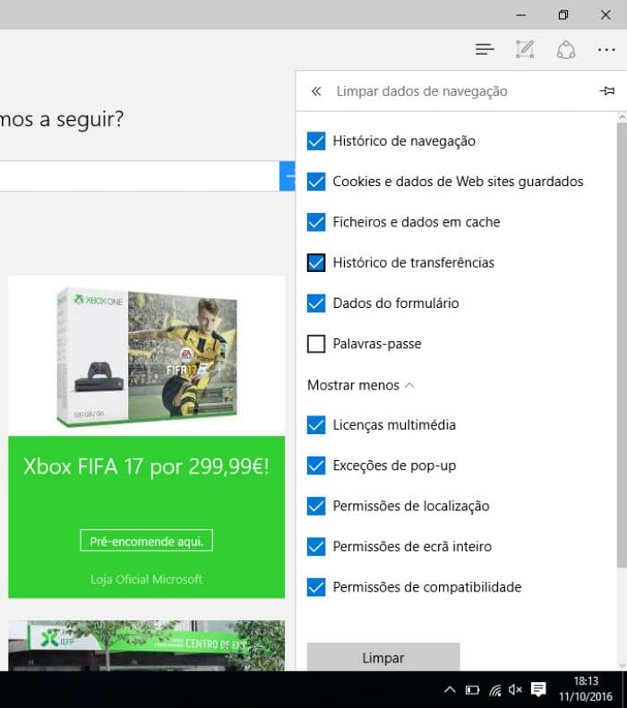This screenshot has height=708, width=627.
Task: Uncheck Histórico de navegação
Action: tap(316, 141)
